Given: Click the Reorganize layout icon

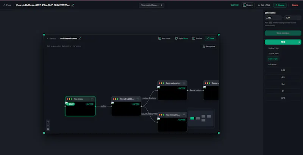Looking at the screenshot, I should pos(204,47).
